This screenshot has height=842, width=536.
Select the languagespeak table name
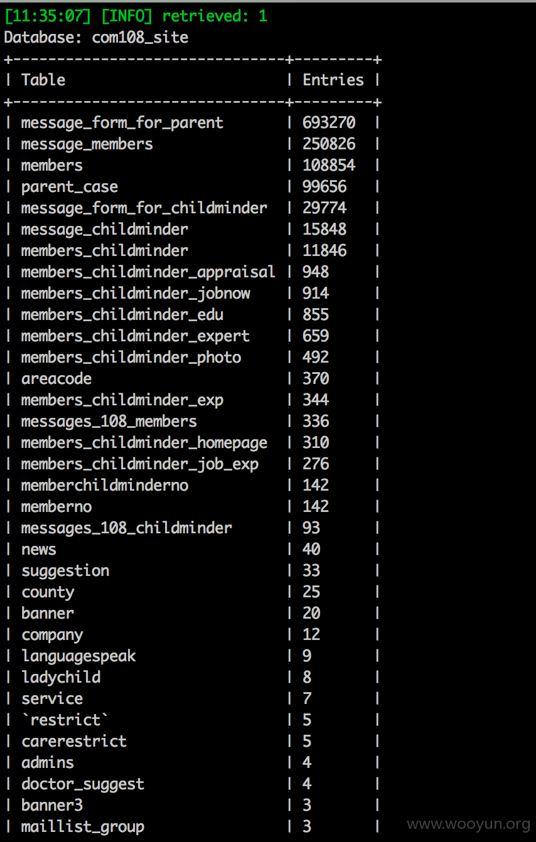78,656
